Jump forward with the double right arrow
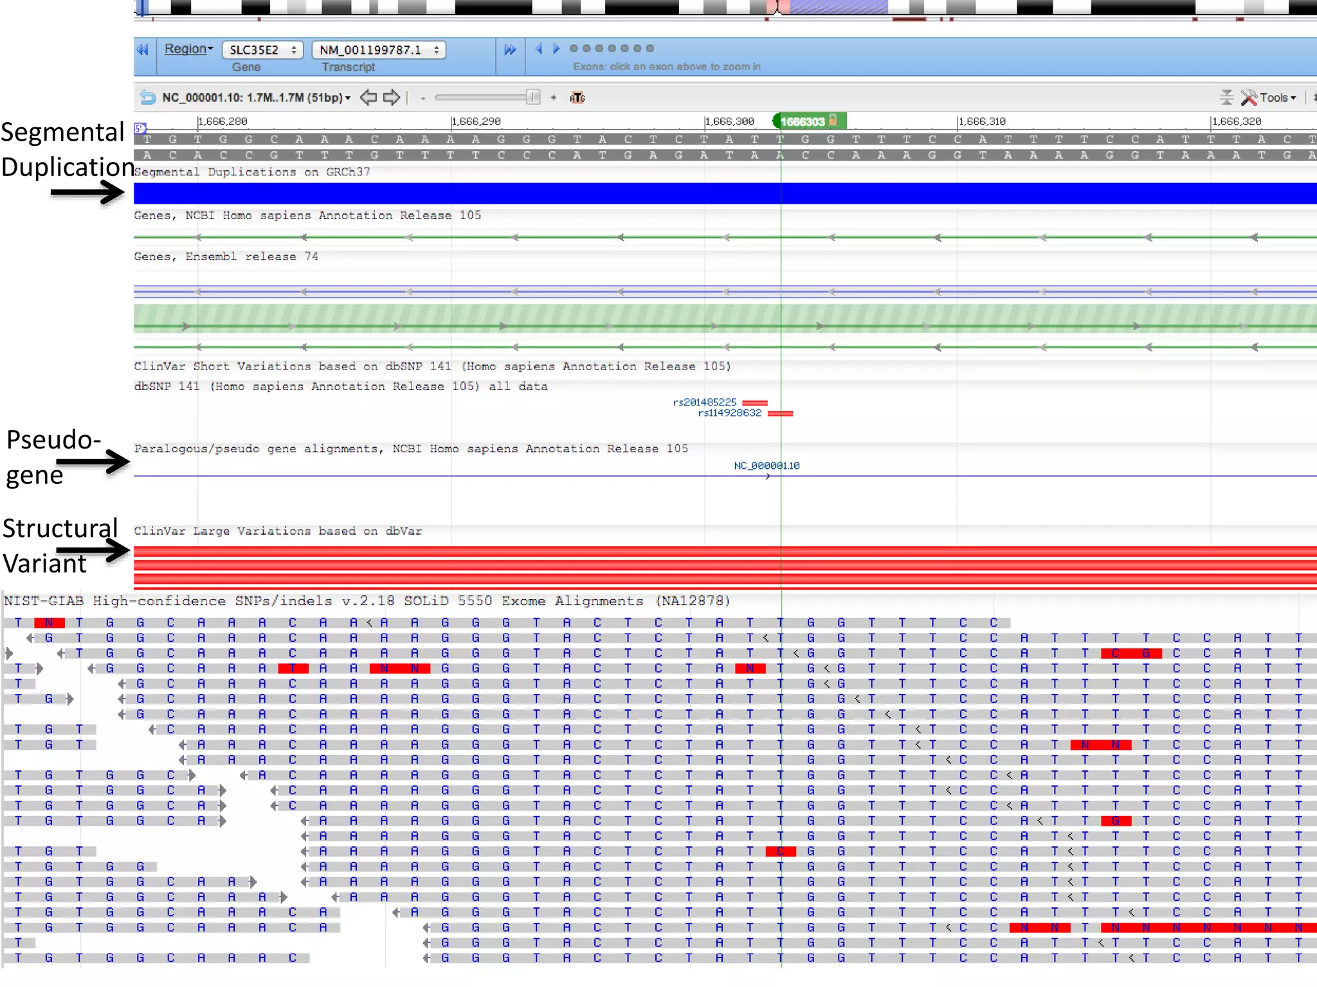The width and height of the screenshot is (1317, 987). 510,49
